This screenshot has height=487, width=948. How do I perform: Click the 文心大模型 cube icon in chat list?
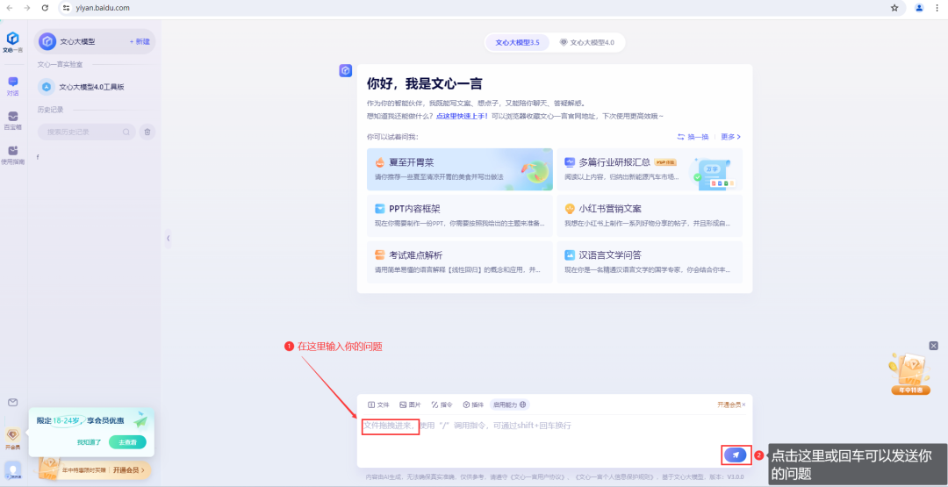(x=47, y=42)
